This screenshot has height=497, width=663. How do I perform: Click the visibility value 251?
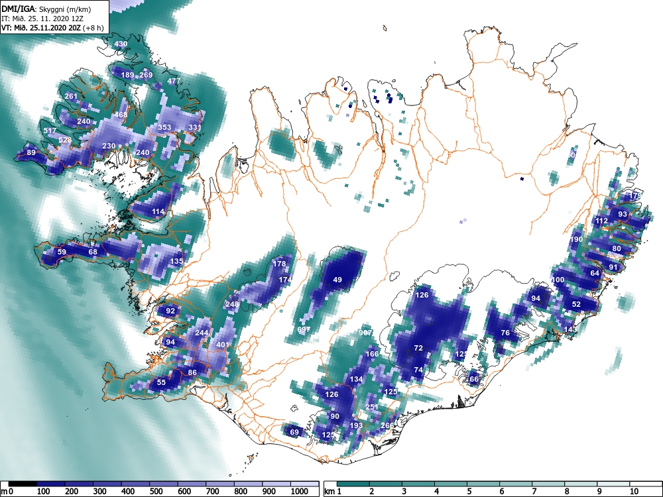pyautogui.click(x=372, y=407)
